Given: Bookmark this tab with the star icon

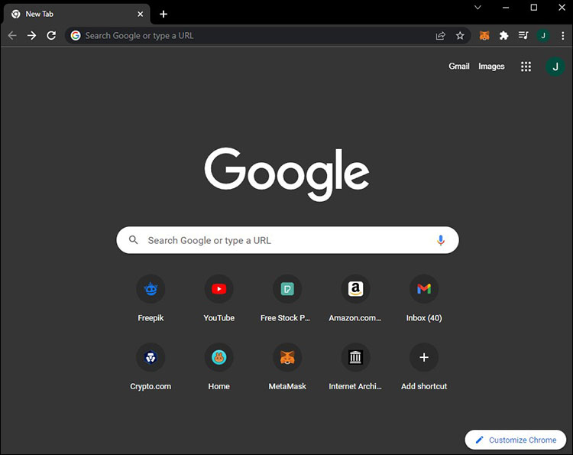Looking at the screenshot, I should [460, 35].
